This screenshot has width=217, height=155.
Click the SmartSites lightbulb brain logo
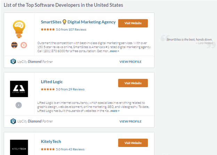(x=19, y=29)
